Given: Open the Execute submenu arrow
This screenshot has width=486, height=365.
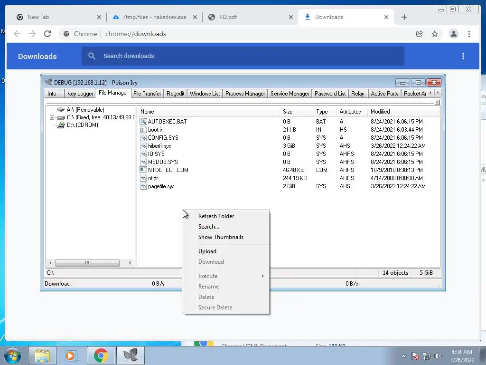Looking at the screenshot, I should point(263,276).
